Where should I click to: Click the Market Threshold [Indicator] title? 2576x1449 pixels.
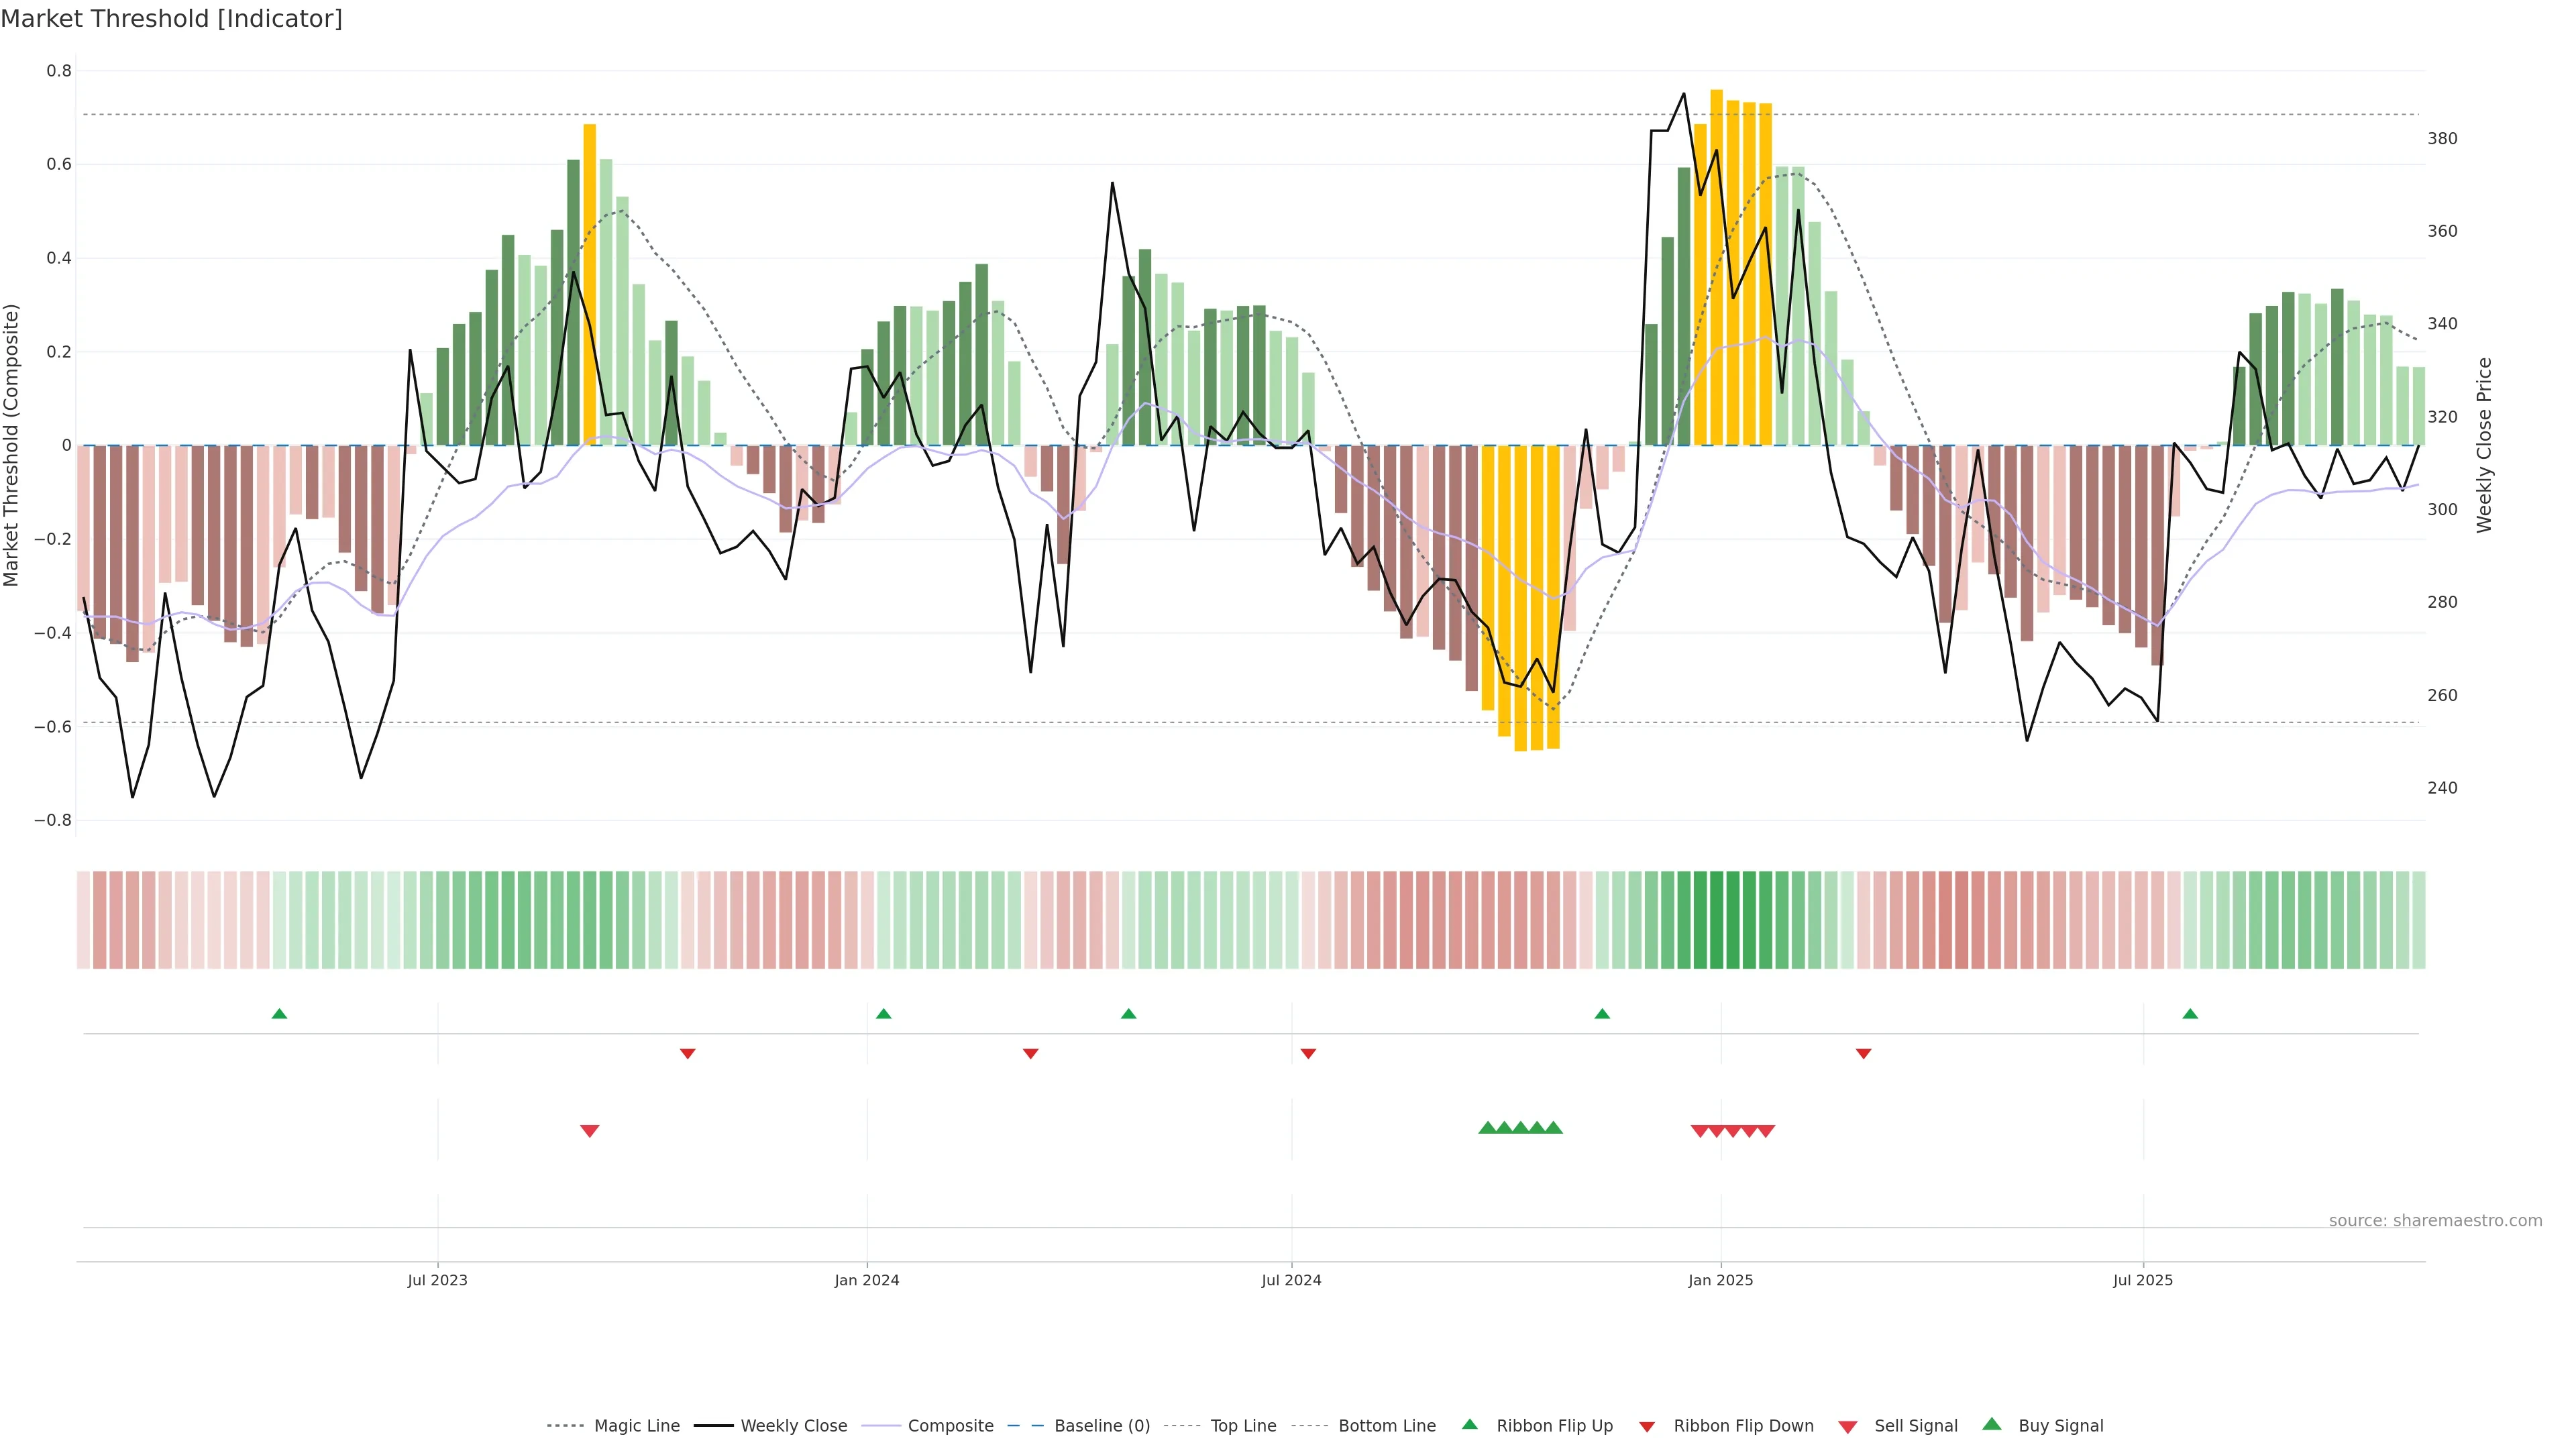pyautogui.click(x=171, y=19)
